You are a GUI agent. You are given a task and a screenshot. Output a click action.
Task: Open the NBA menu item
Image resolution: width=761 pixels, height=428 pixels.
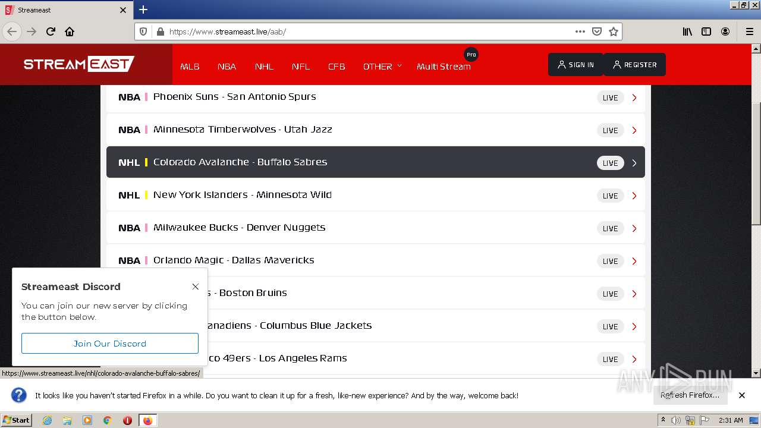point(227,67)
